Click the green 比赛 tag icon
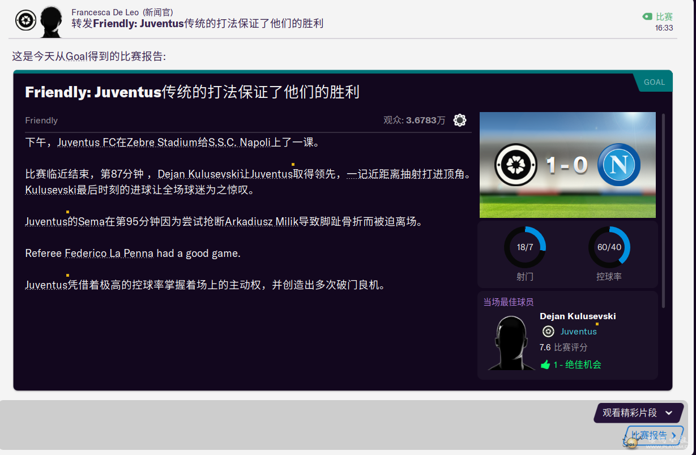 pyautogui.click(x=647, y=17)
